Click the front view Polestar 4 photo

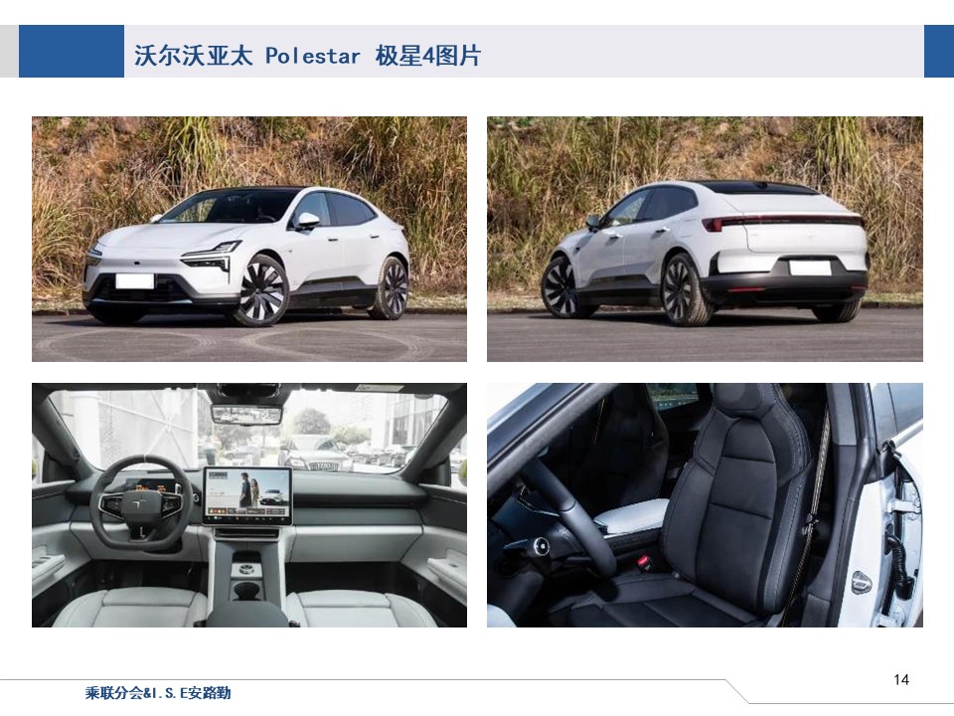[249, 239]
